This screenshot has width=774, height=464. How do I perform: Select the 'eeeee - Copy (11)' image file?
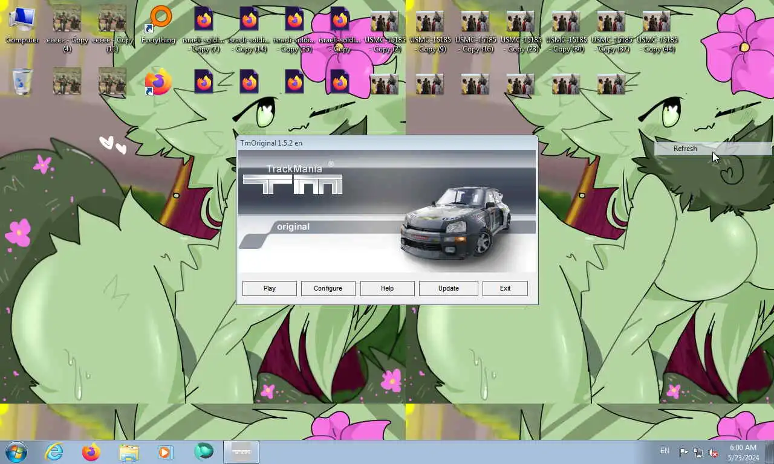(112, 29)
